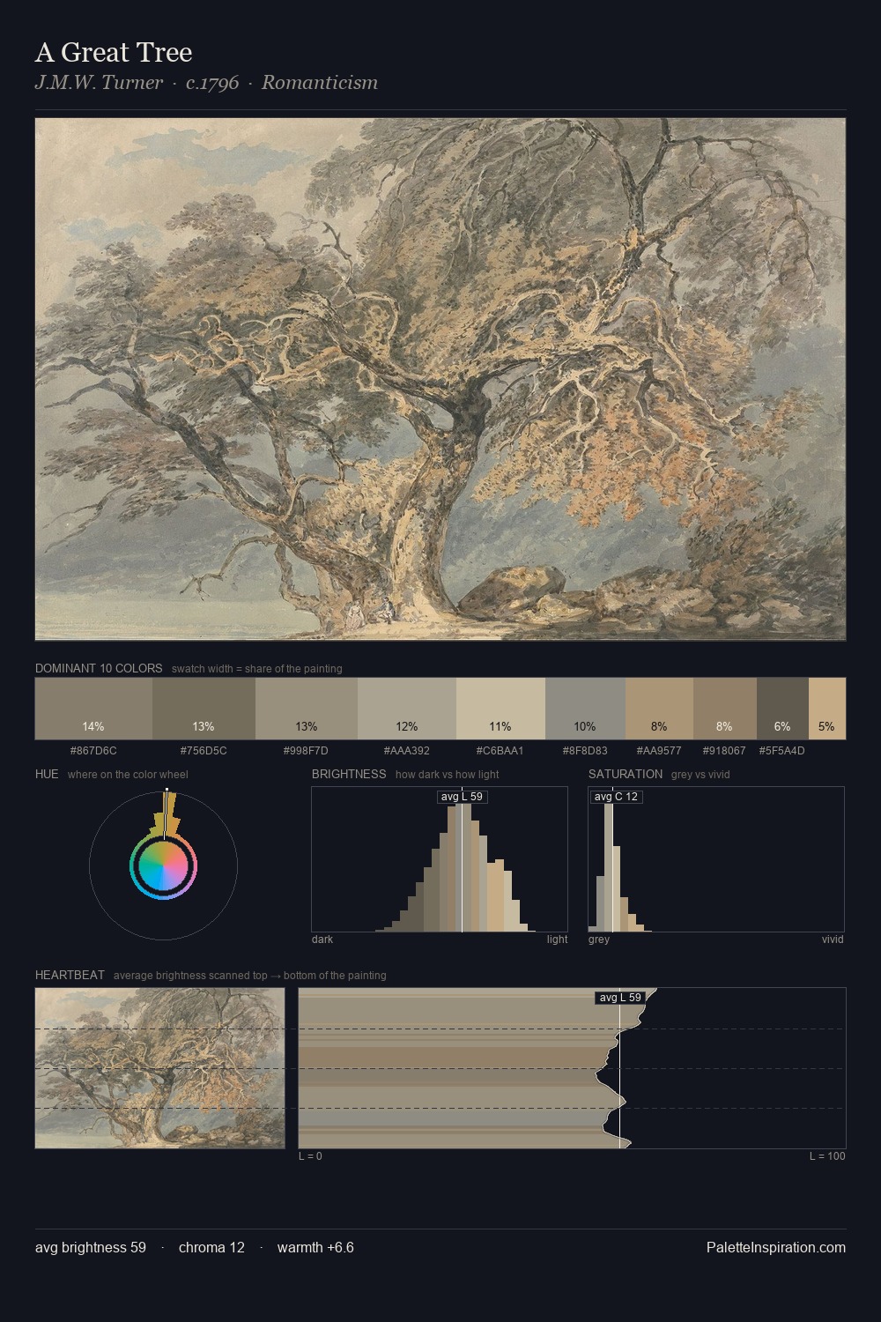This screenshot has width=881, height=1322.
Task: Click the main Great Tree painting image
Action: coord(440,379)
